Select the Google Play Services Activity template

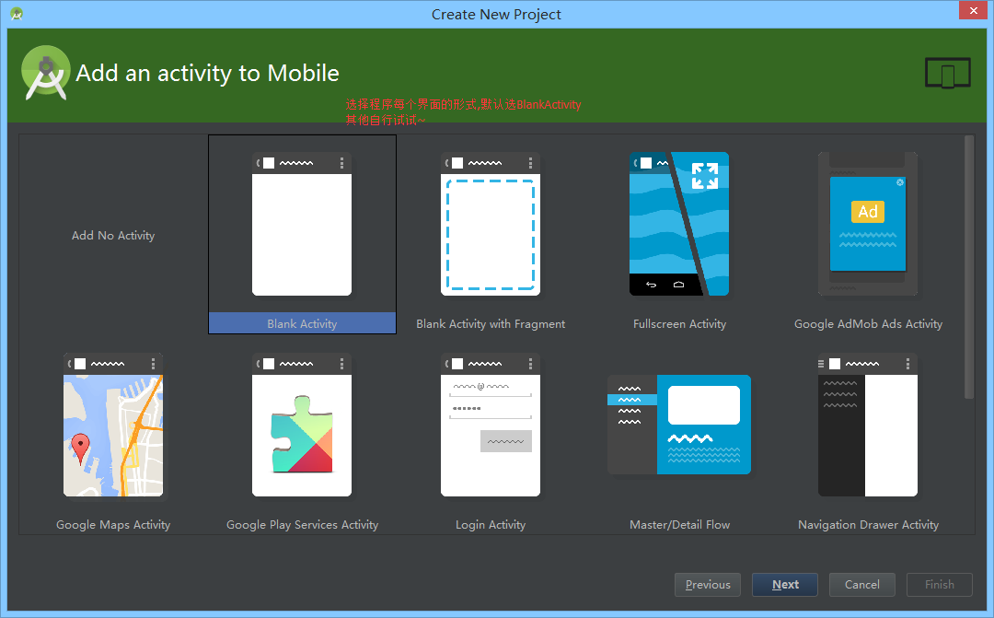302,425
